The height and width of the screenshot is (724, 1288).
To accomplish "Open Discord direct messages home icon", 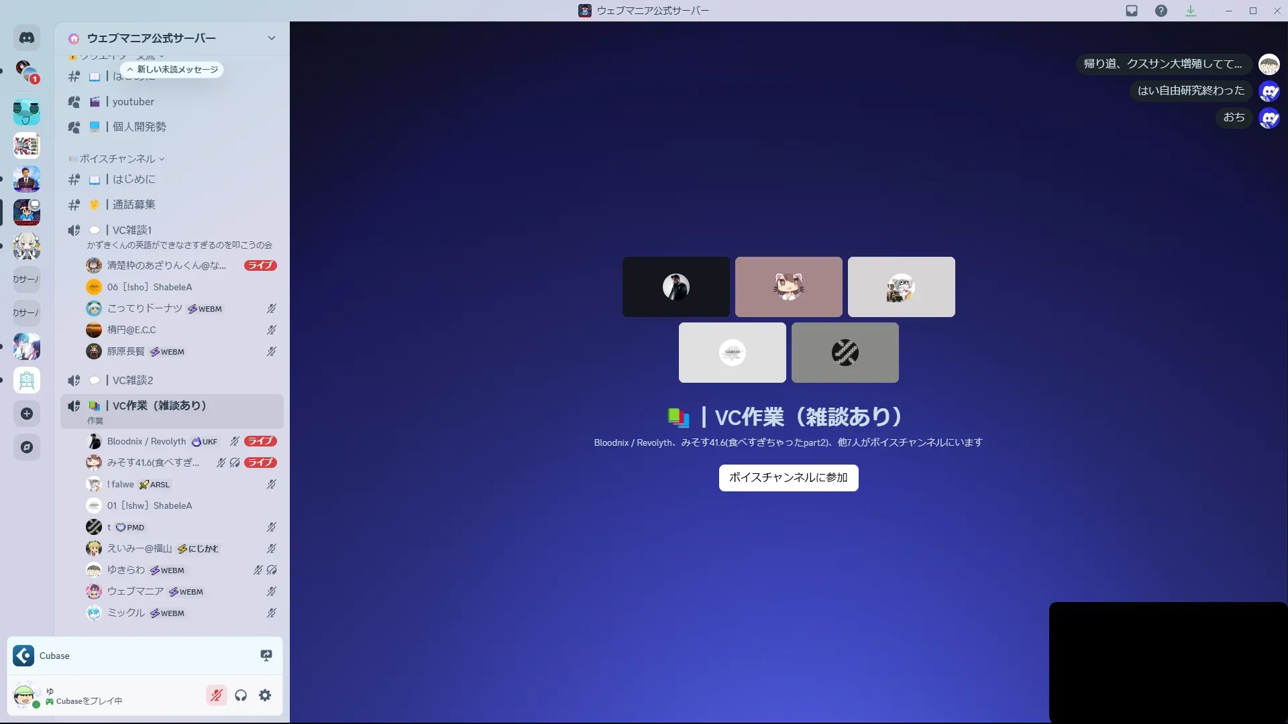I will (x=27, y=38).
